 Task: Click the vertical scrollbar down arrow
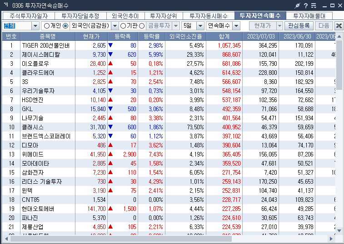click(x=339, y=231)
